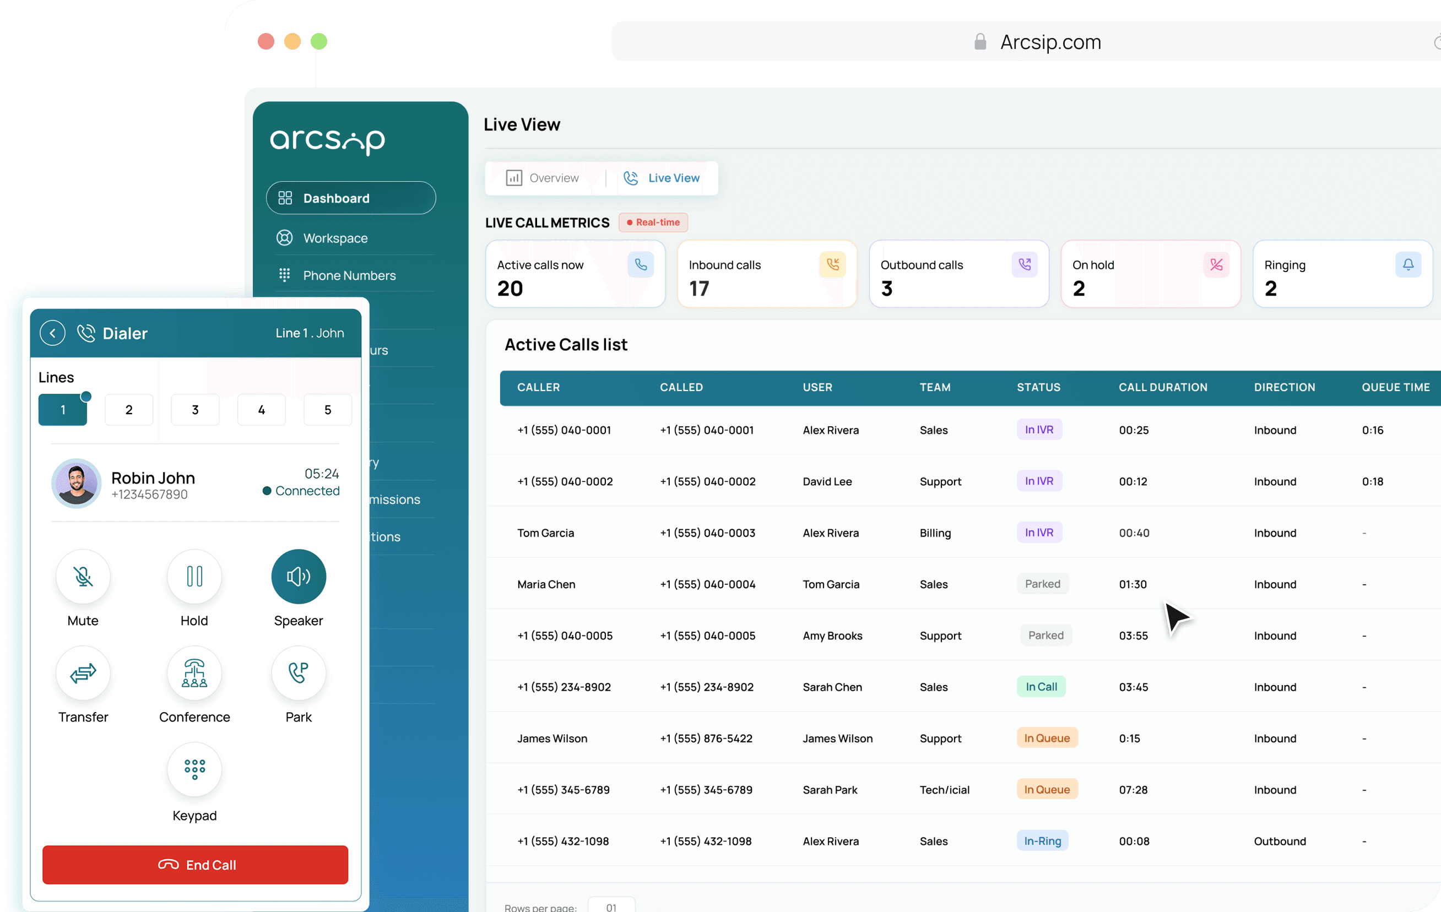Click the Live View phone icon
1441x912 pixels.
pyautogui.click(x=631, y=178)
